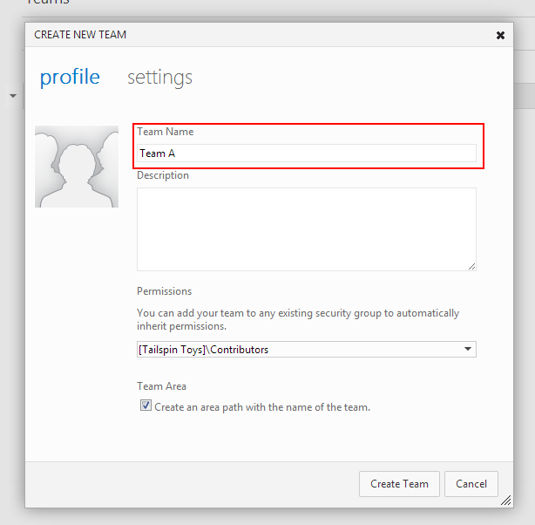Screen dimensions: 535x525
Task: Click the dialog's bottom-right resize grip
Action: [505, 501]
